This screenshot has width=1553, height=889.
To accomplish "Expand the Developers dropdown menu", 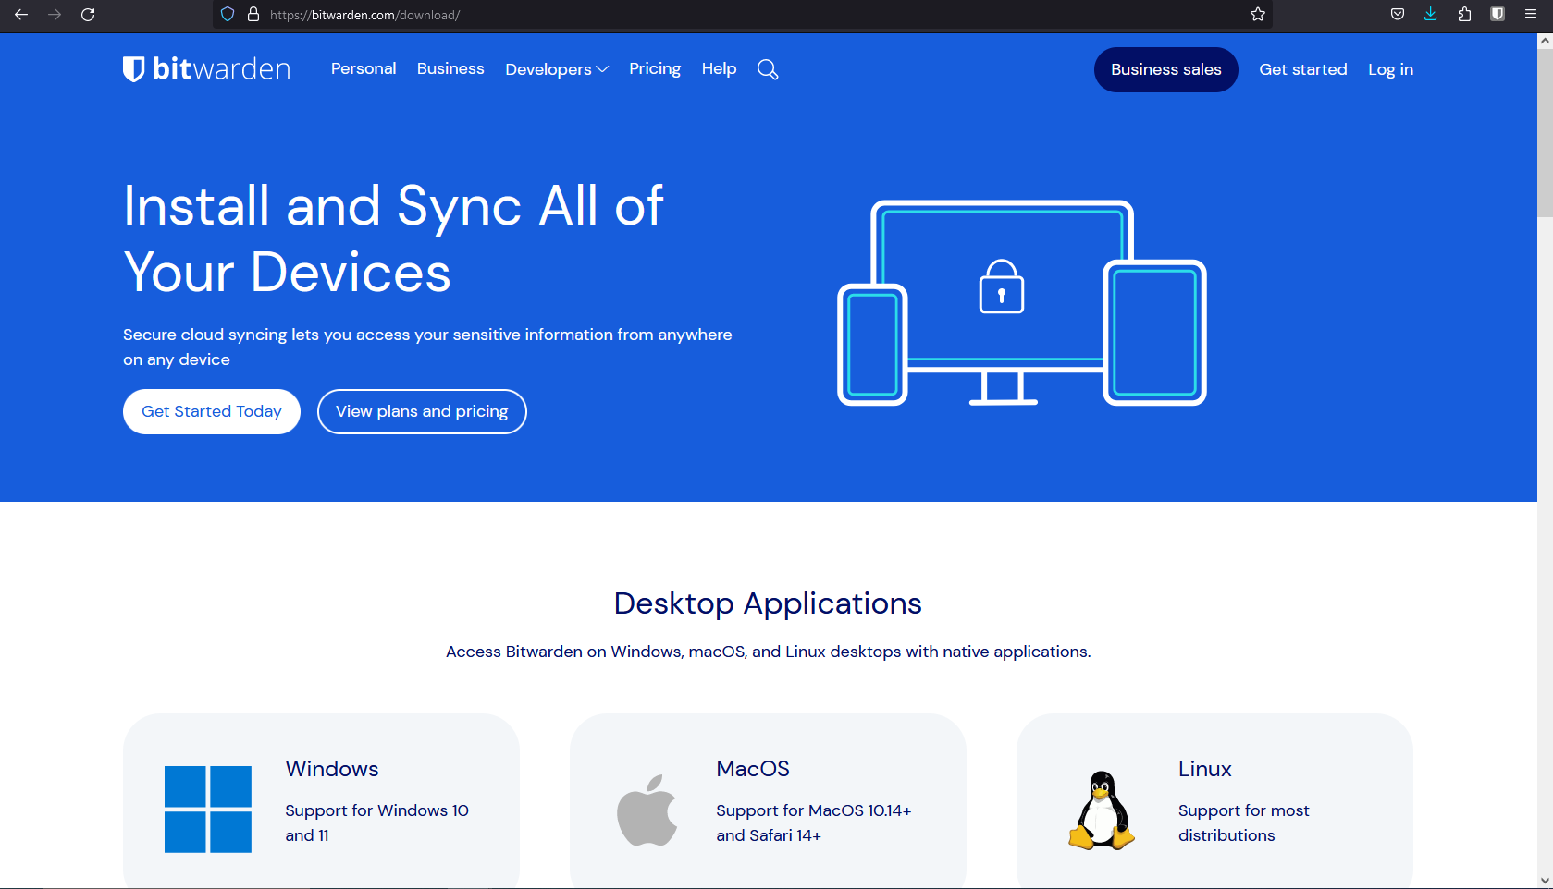I will [x=557, y=69].
